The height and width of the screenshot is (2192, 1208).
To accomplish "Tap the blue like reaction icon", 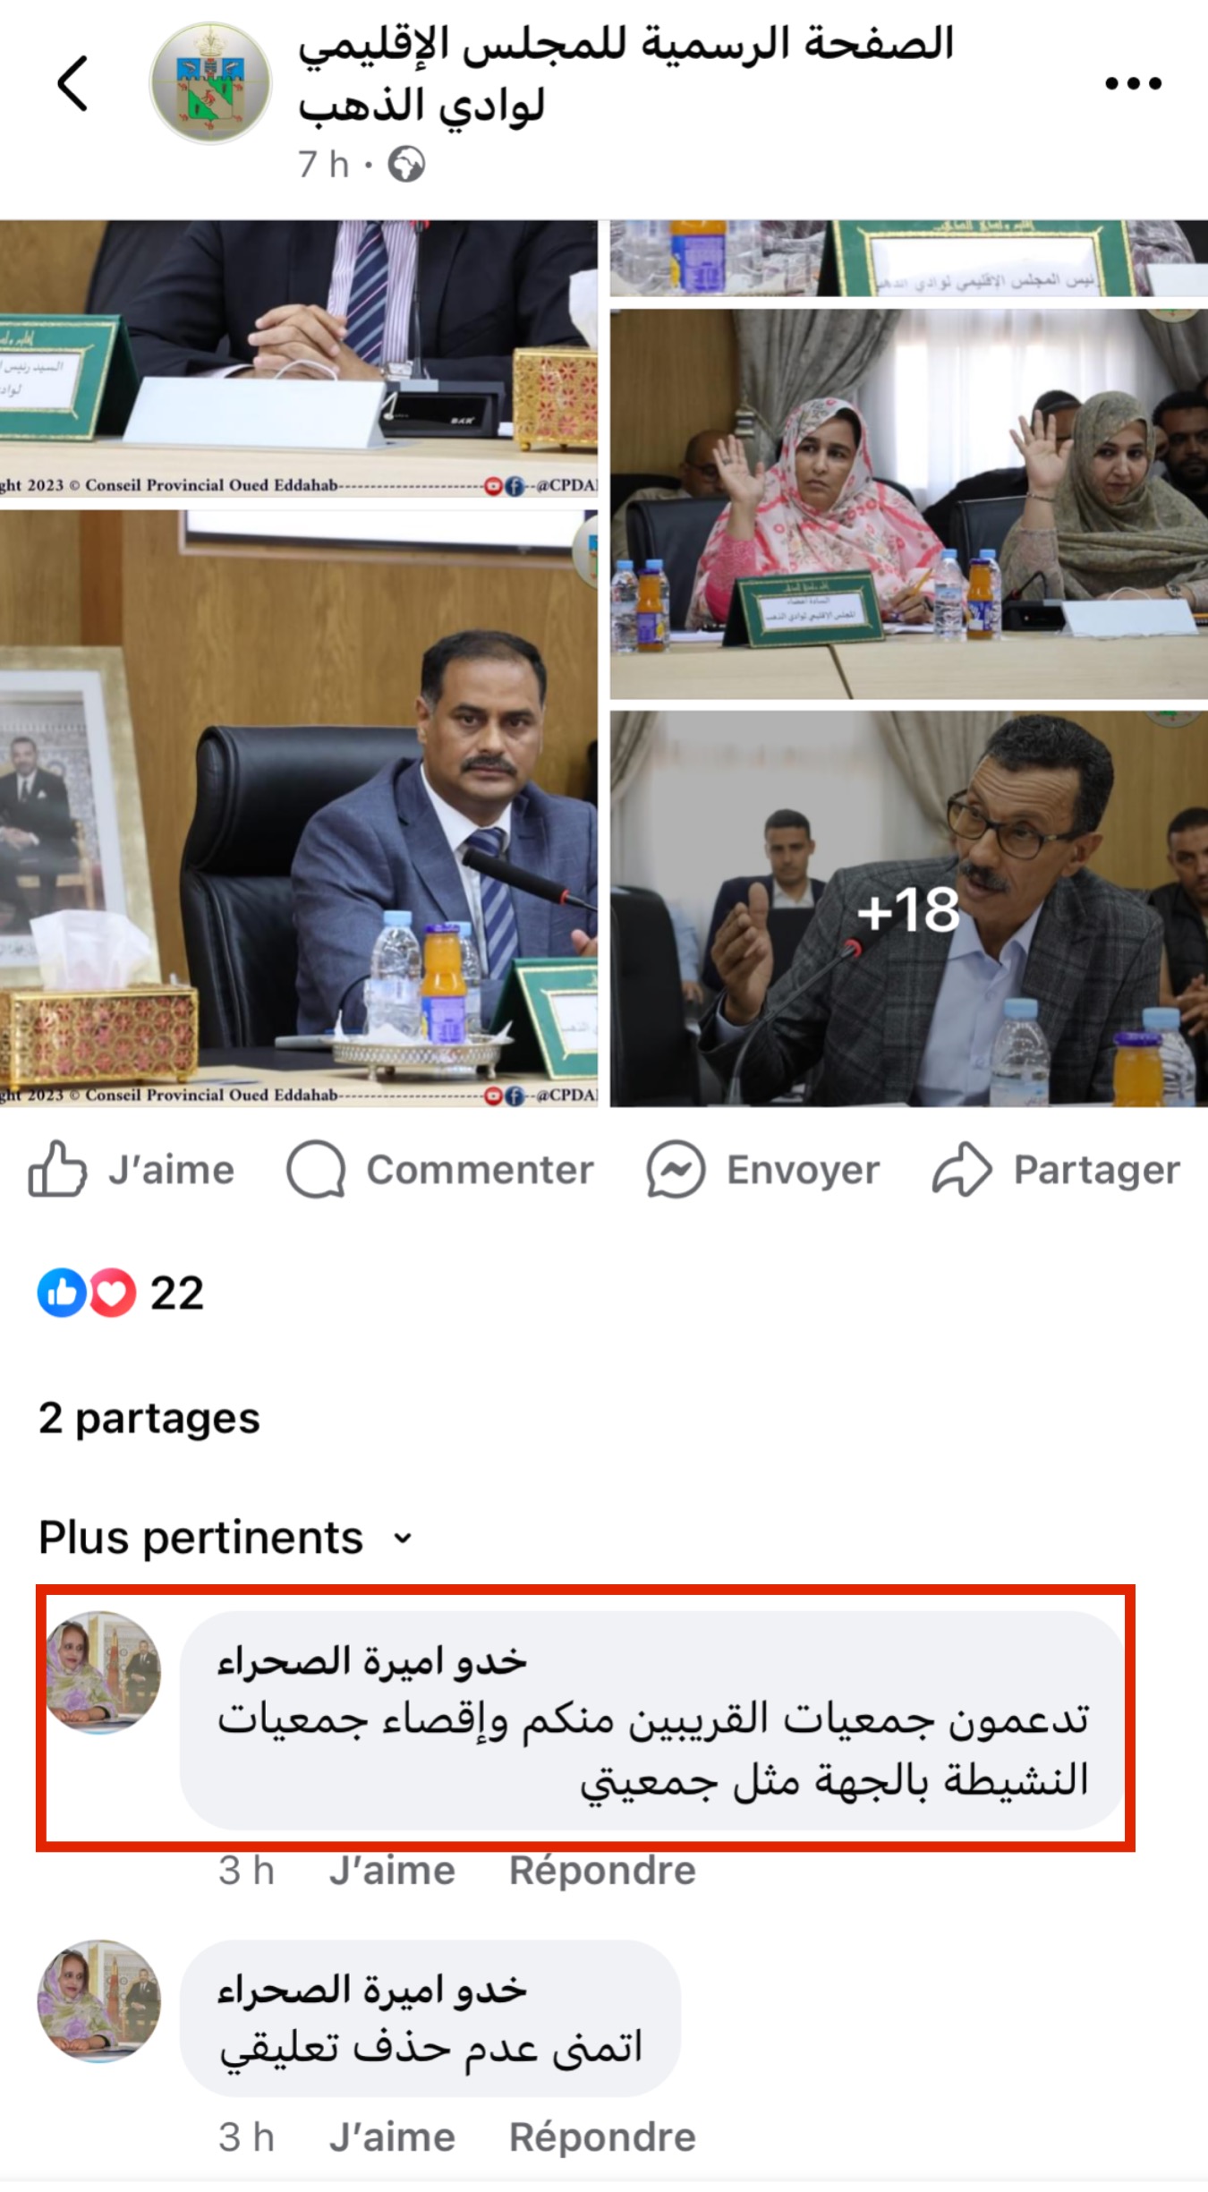I will (x=62, y=1292).
